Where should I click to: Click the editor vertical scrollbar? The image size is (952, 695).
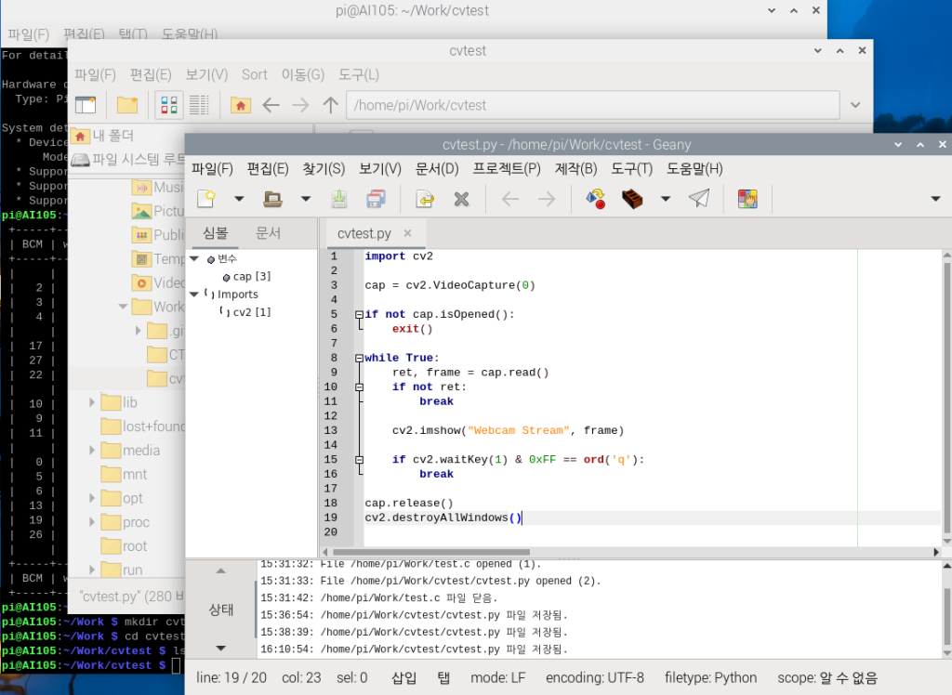click(946, 398)
